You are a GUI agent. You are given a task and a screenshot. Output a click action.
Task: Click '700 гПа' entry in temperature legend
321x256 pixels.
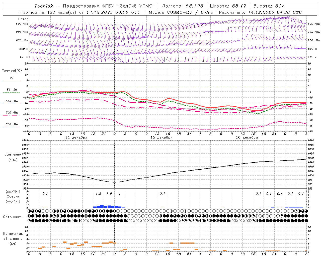point(12,113)
